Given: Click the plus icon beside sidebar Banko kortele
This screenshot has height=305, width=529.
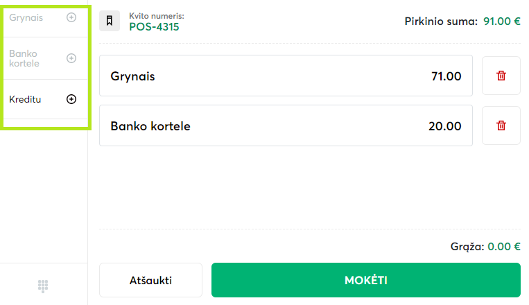Looking at the screenshot, I should point(71,58).
